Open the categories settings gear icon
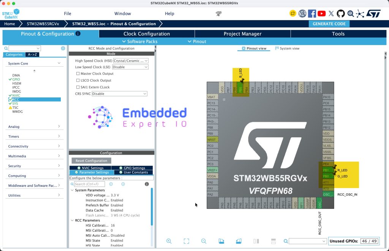 pos(63,48)
